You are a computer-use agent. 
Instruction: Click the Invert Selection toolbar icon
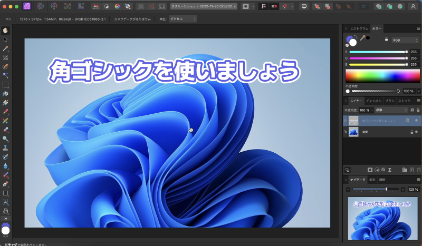pos(162,6)
